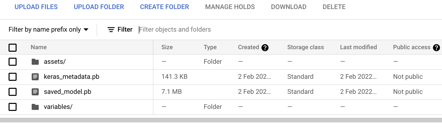Click the Create Folder button

(164, 7)
